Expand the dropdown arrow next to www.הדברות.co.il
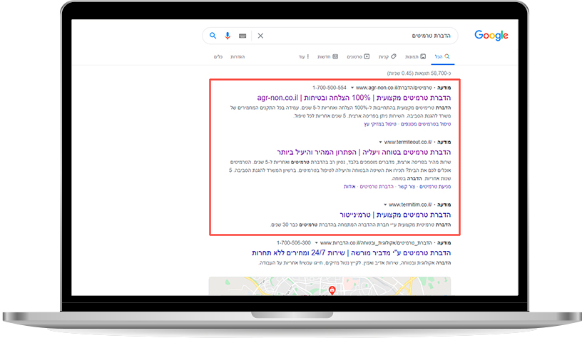This screenshot has height=338, width=582. pyautogui.click(x=316, y=243)
